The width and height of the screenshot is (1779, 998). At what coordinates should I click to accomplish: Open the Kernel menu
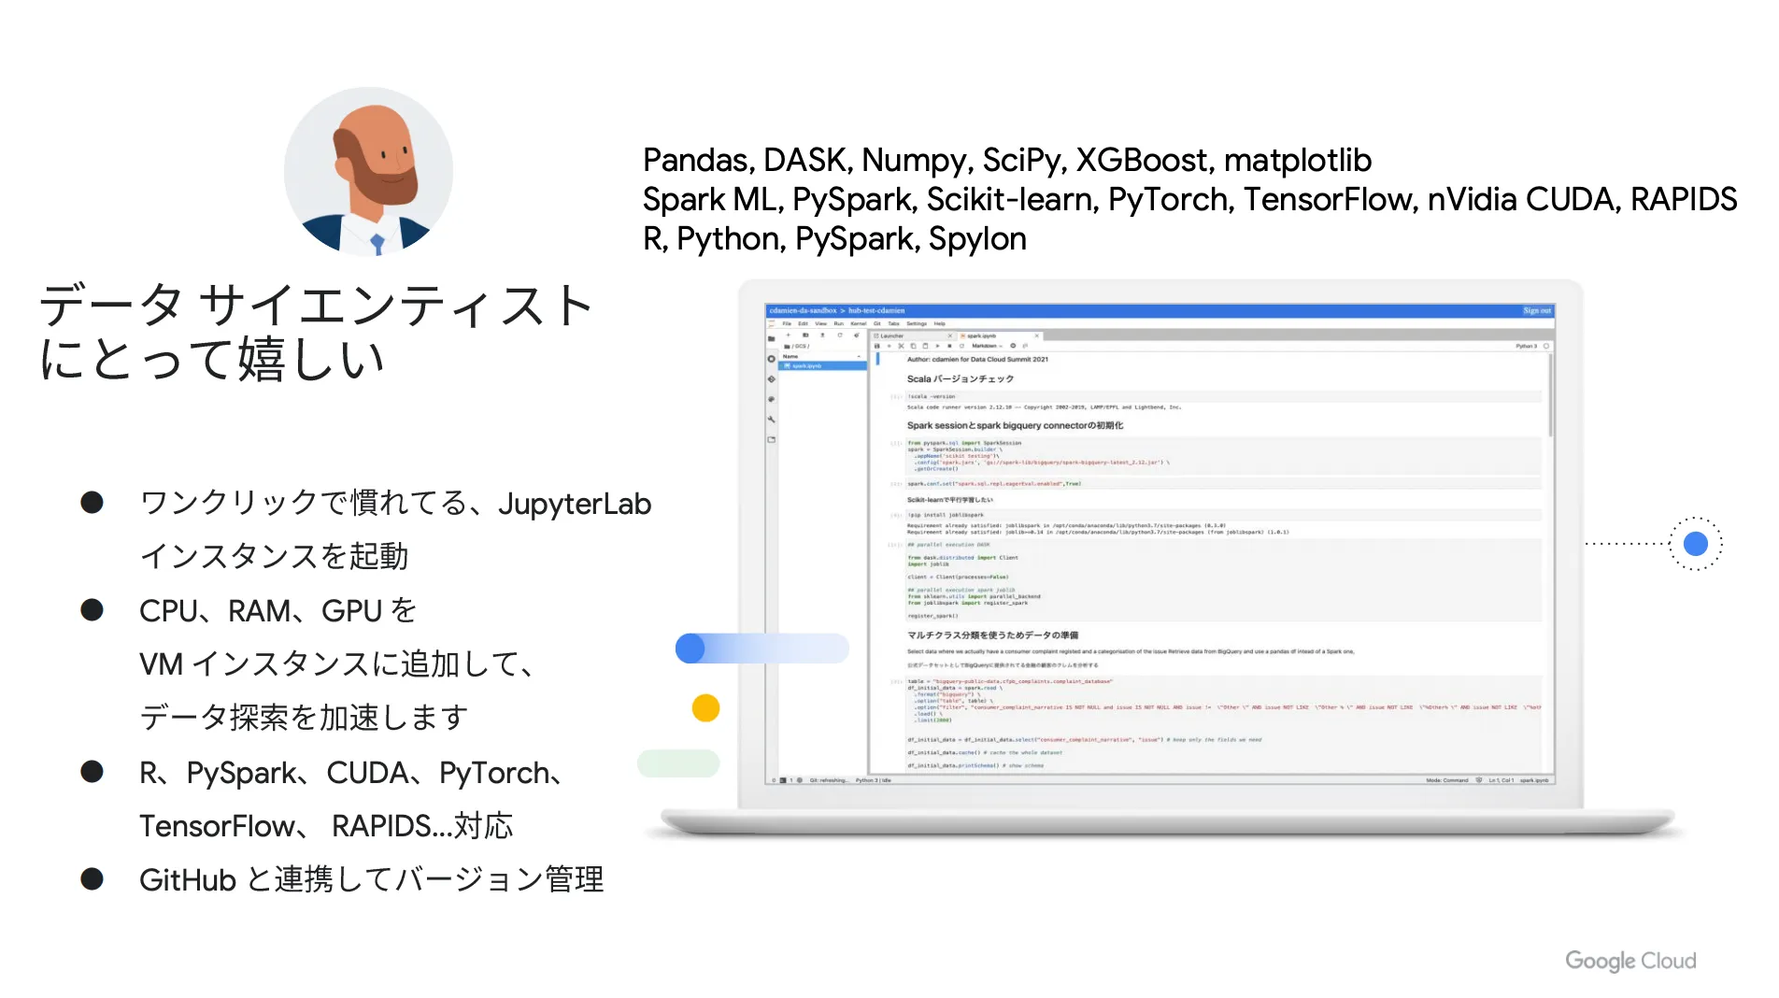859,323
